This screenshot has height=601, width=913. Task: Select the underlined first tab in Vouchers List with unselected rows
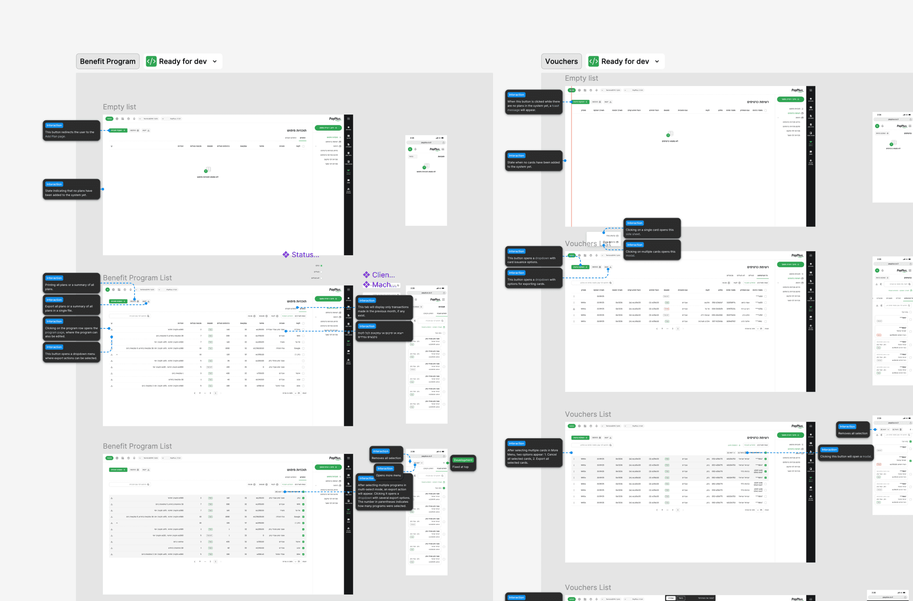click(x=763, y=276)
